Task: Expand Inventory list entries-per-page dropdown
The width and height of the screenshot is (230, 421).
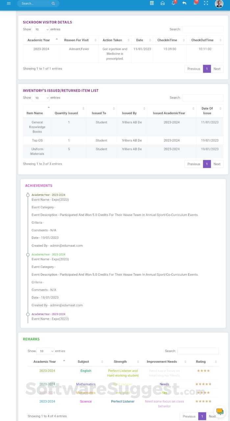Action: point(41,98)
